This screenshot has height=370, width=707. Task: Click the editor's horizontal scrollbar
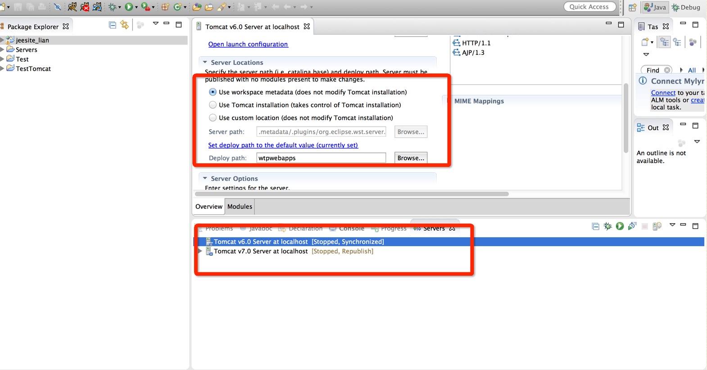[x=352, y=194]
